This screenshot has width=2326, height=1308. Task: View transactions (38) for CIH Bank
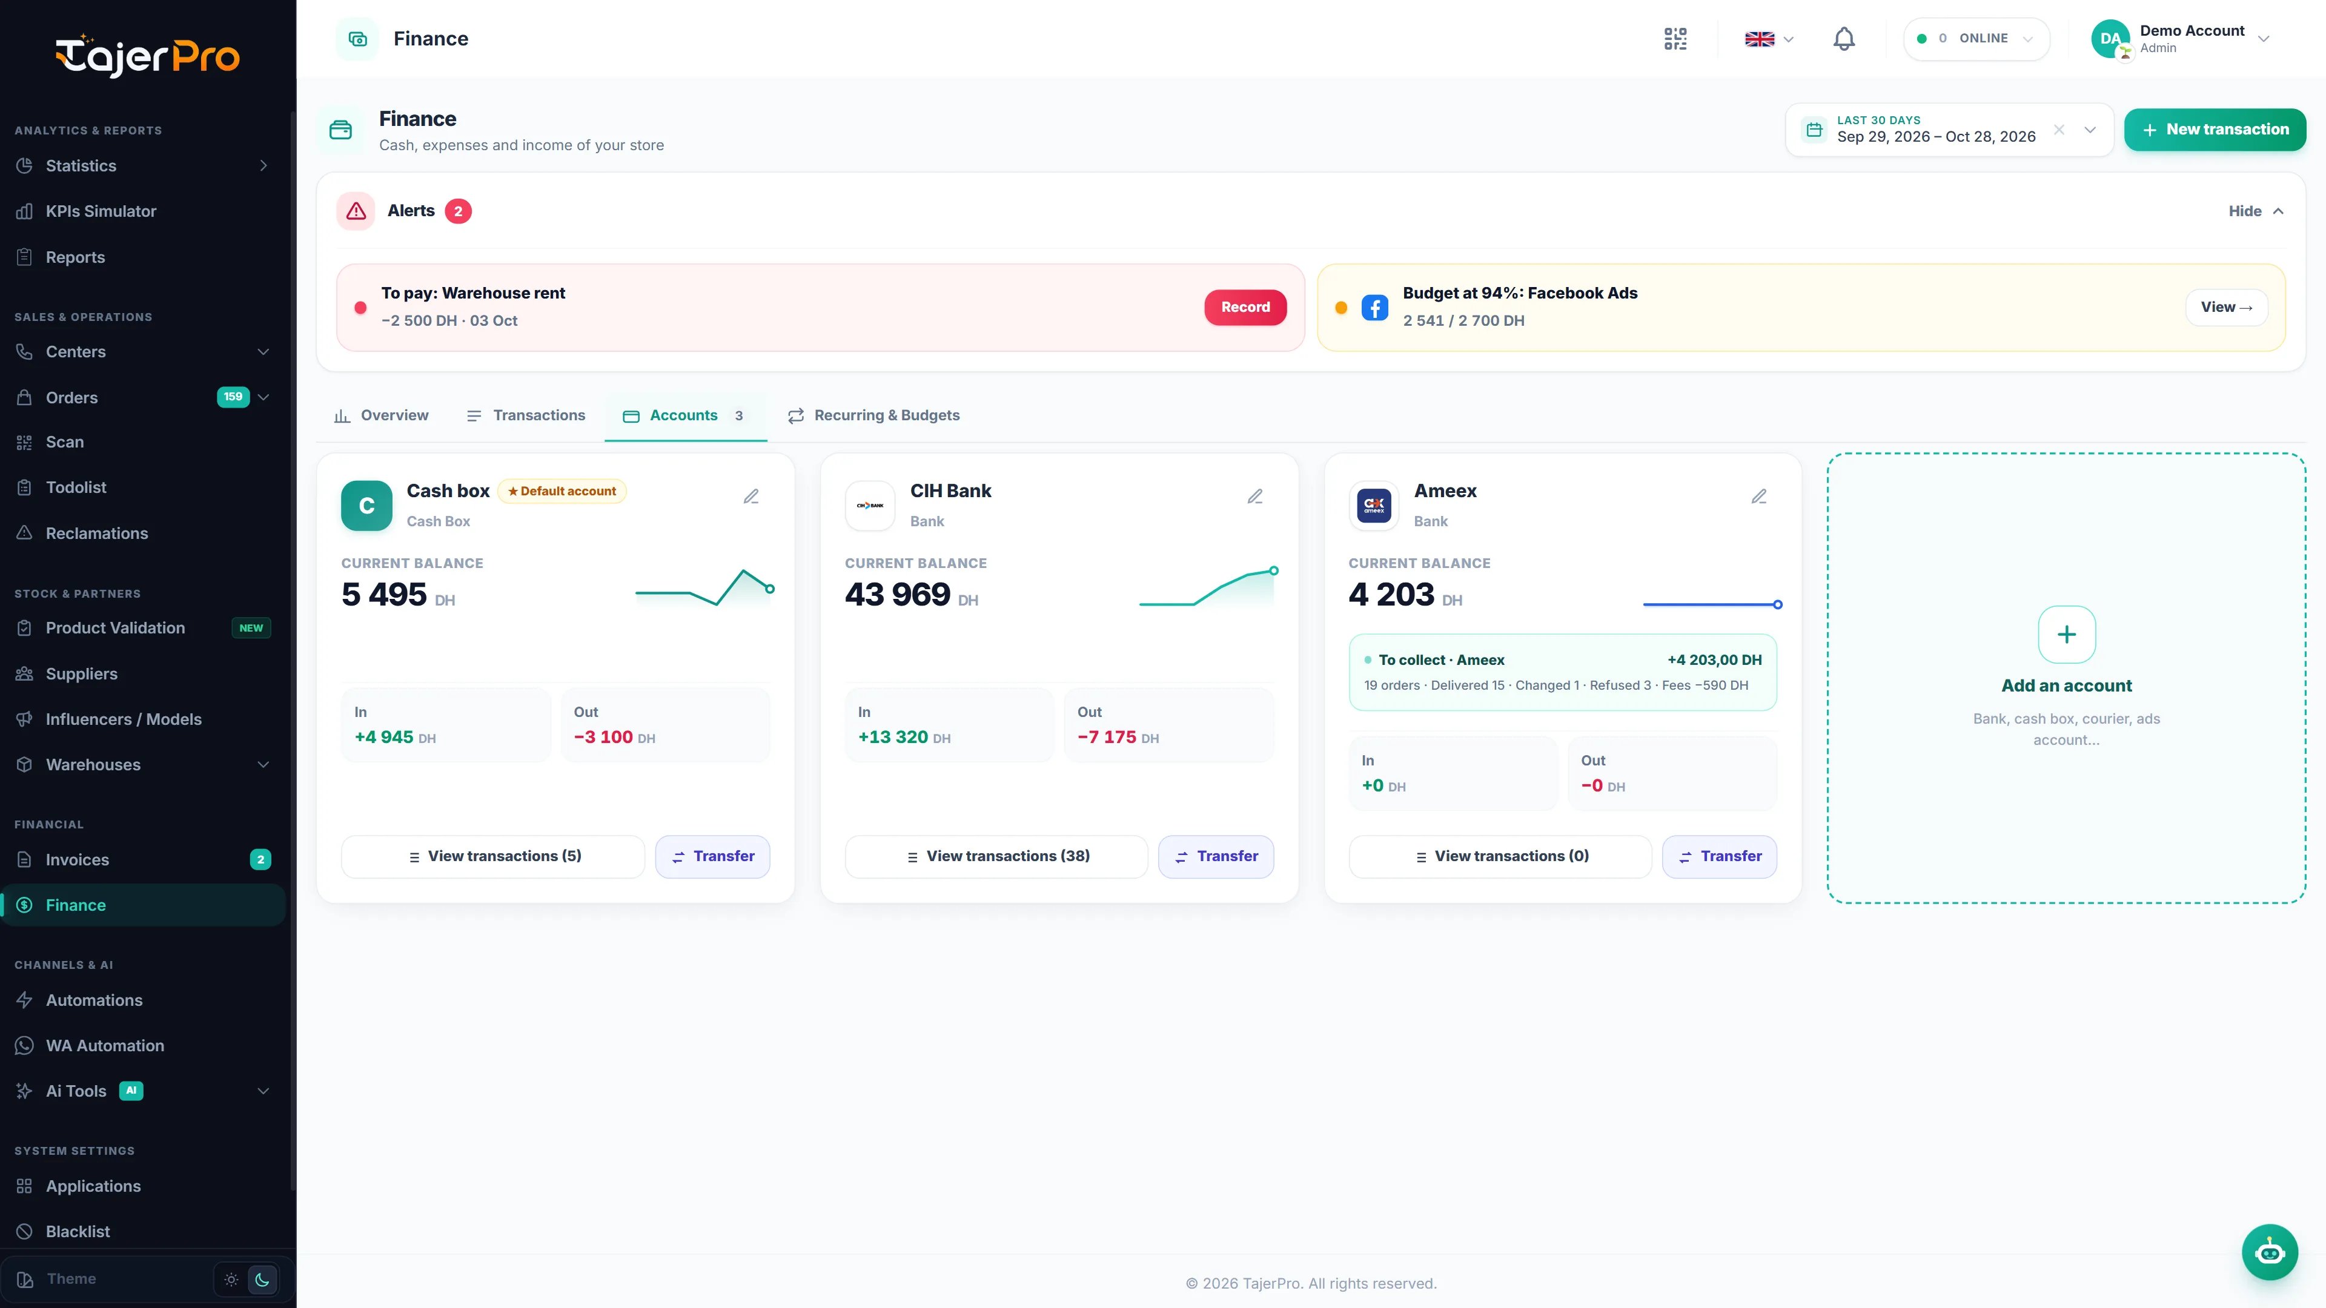996,856
